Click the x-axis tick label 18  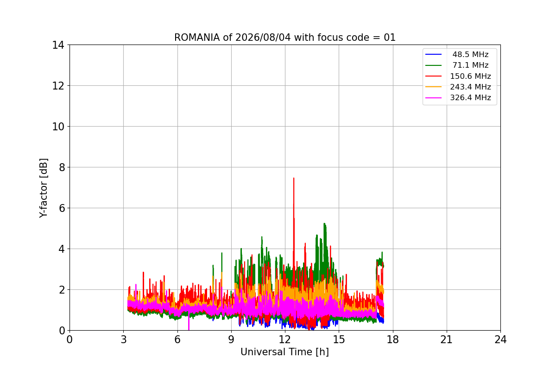click(x=393, y=339)
